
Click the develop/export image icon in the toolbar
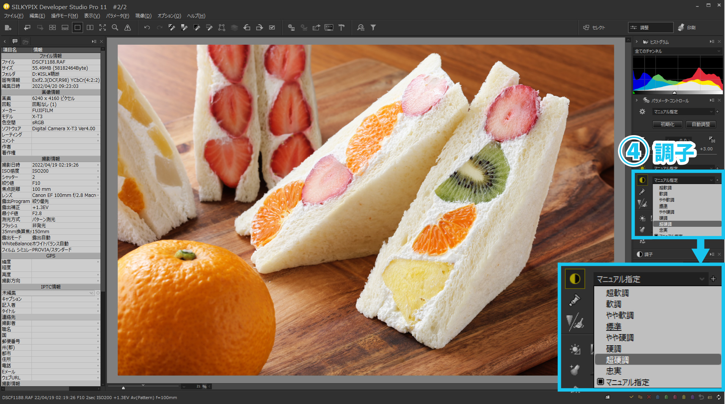click(8, 28)
